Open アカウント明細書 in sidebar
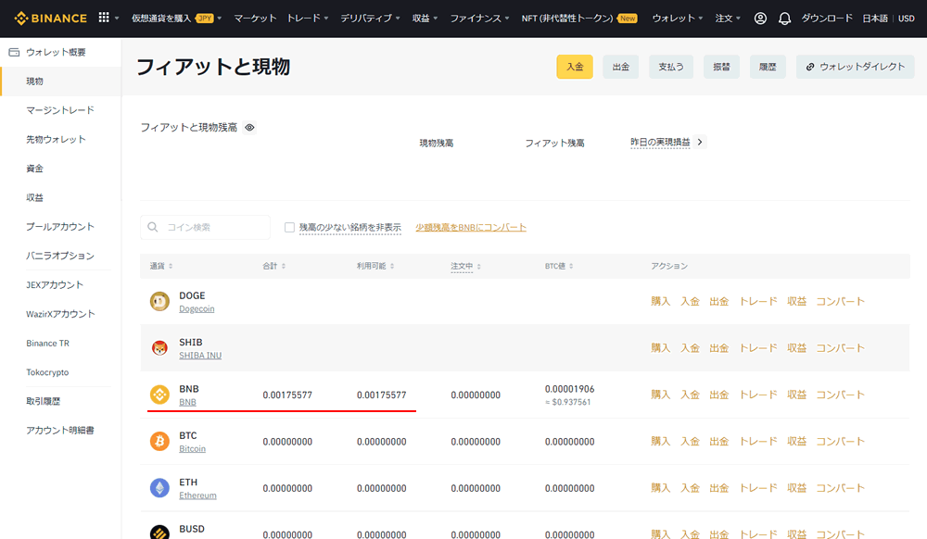Viewport: 927px width, 539px height. [60, 430]
